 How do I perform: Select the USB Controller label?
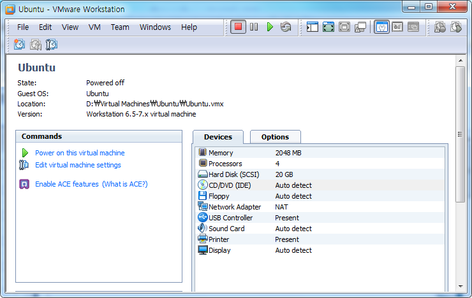click(231, 218)
